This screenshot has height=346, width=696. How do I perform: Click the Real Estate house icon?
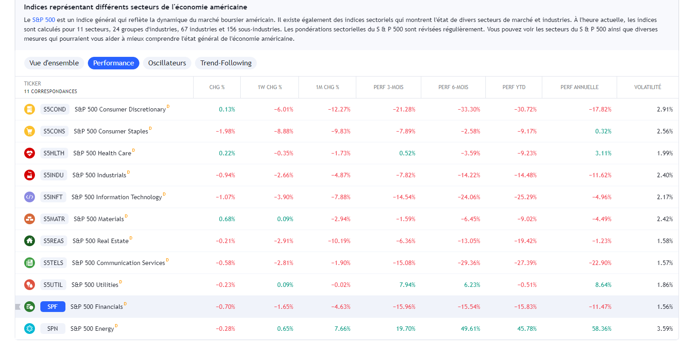(30, 241)
